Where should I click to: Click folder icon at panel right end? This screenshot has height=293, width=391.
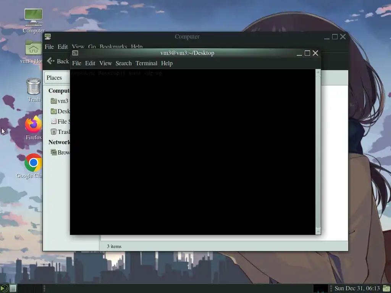[386, 288]
